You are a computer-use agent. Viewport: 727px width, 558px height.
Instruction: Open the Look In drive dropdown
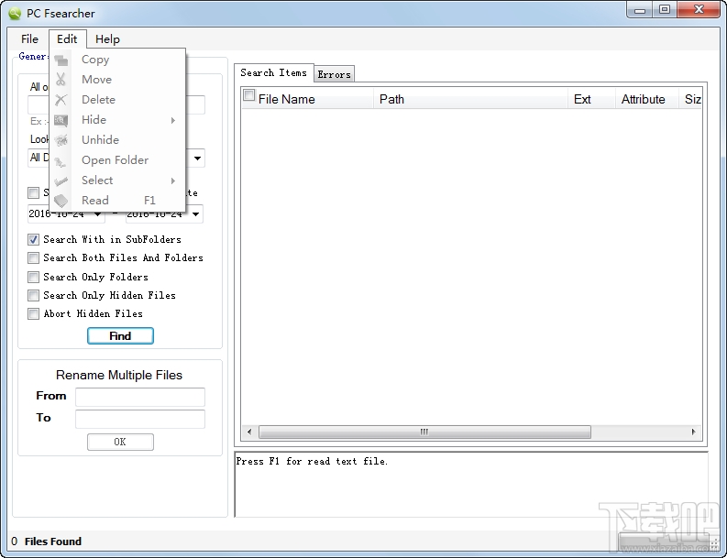pos(197,159)
